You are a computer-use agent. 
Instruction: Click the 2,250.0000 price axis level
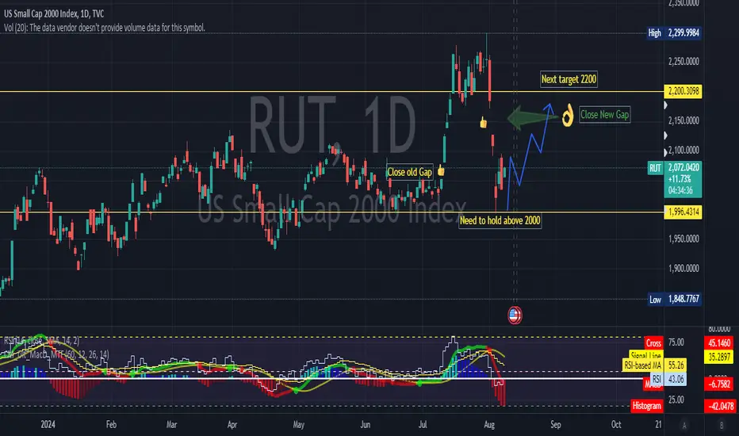(x=683, y=61)
